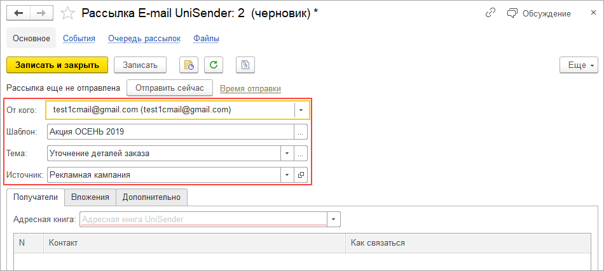Screen dimensions: 604x271
Task: Click the scheduled send clock icon
Action: (189, 65)
